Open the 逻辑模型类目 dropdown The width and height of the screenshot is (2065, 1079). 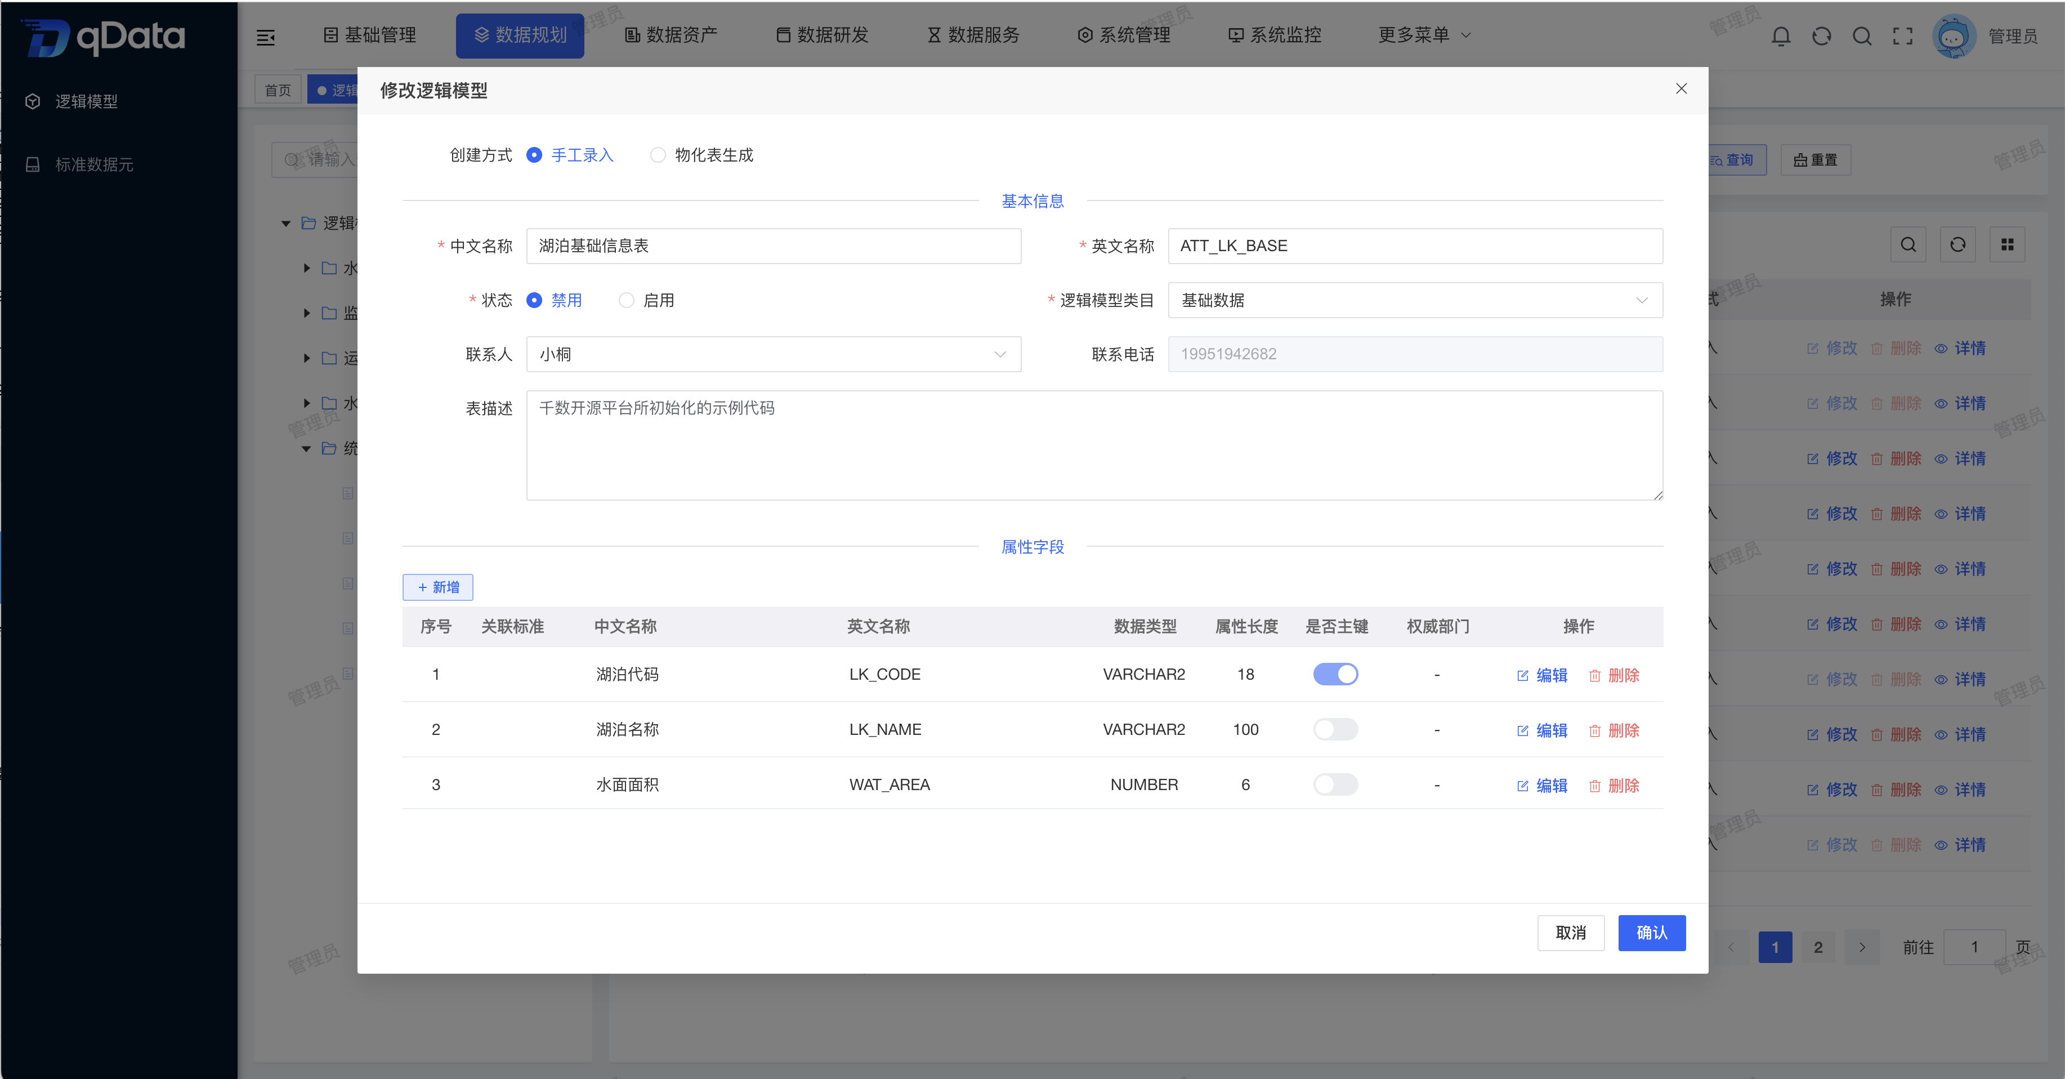click(x=1415, y=300)
